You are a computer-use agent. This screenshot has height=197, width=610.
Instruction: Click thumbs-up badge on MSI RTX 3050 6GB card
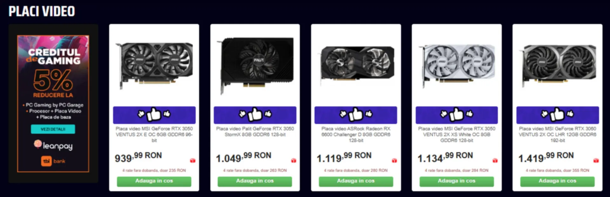coord(154,115)
